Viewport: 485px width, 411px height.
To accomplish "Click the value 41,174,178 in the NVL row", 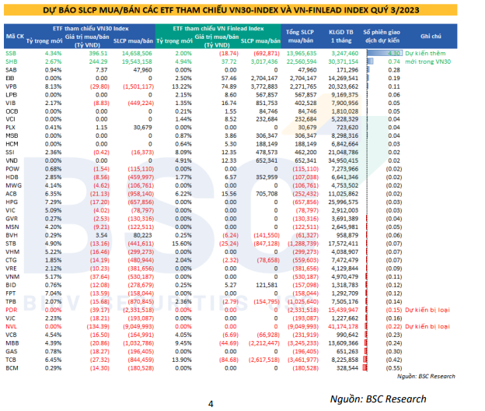I will pyautogui.click(x=343, y=326).
